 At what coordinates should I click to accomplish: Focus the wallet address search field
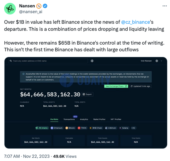coord(48,61)
